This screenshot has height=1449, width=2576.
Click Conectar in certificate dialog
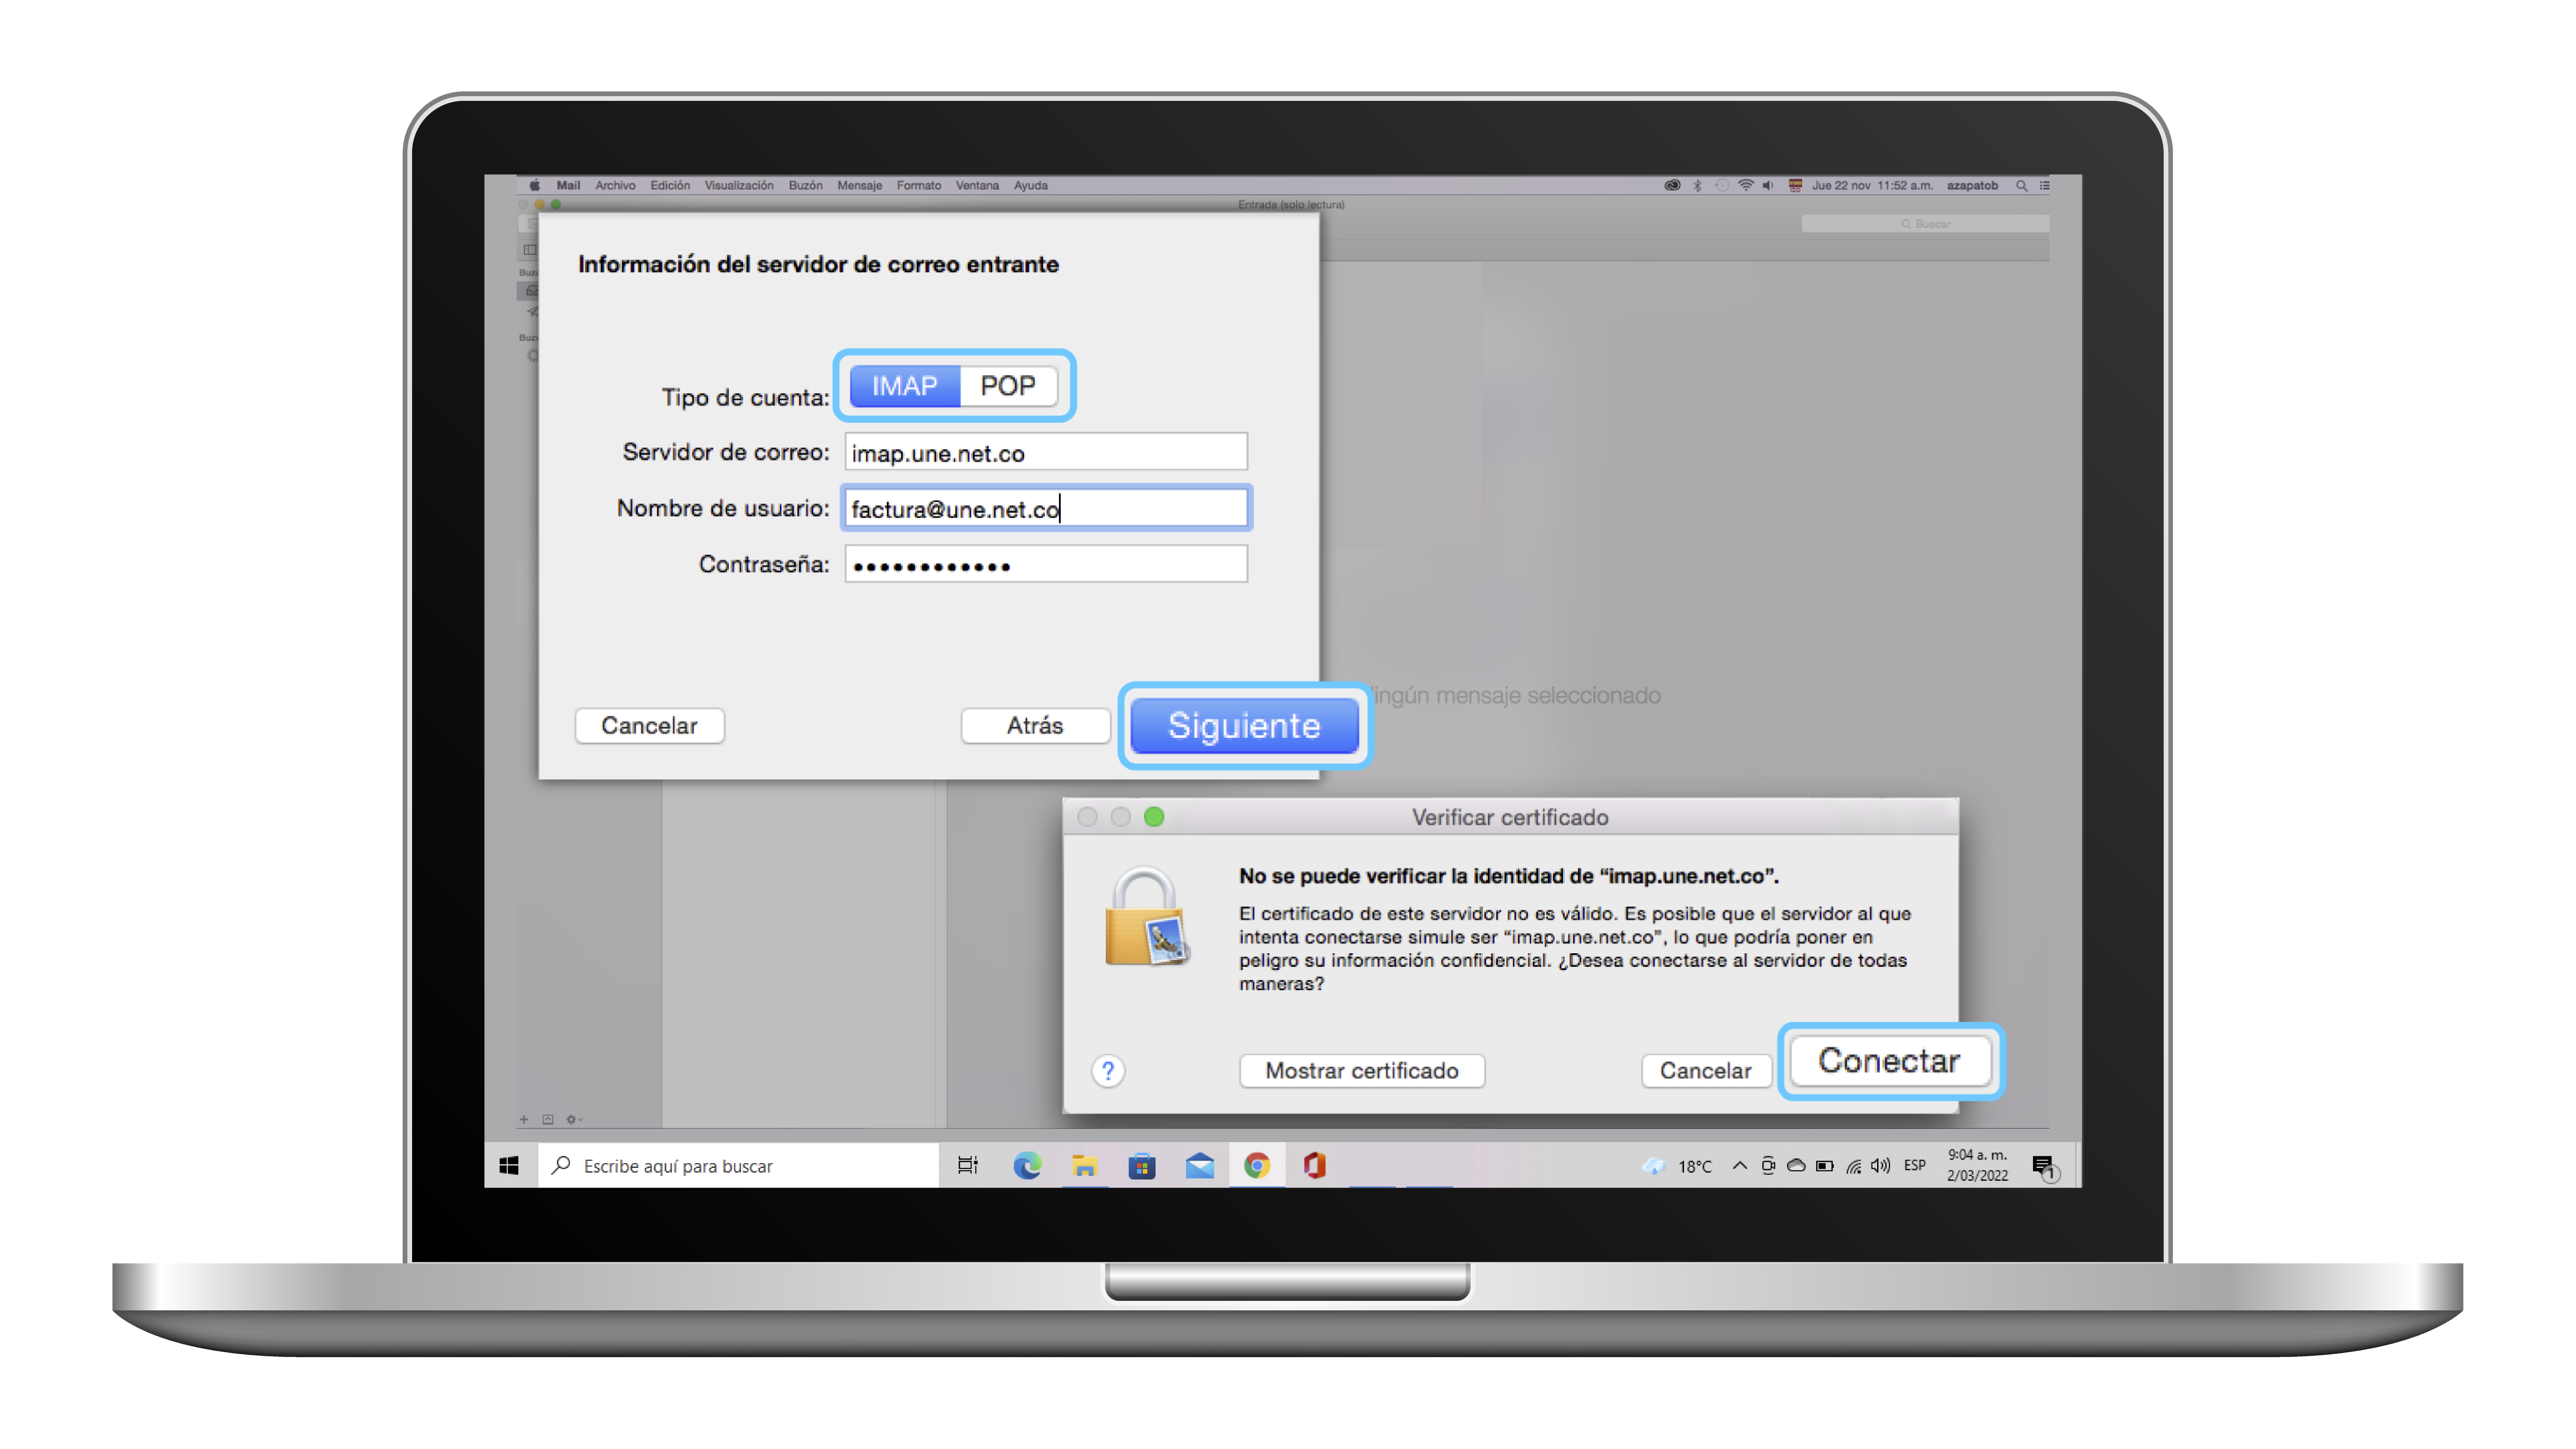pos(1889,1060)
